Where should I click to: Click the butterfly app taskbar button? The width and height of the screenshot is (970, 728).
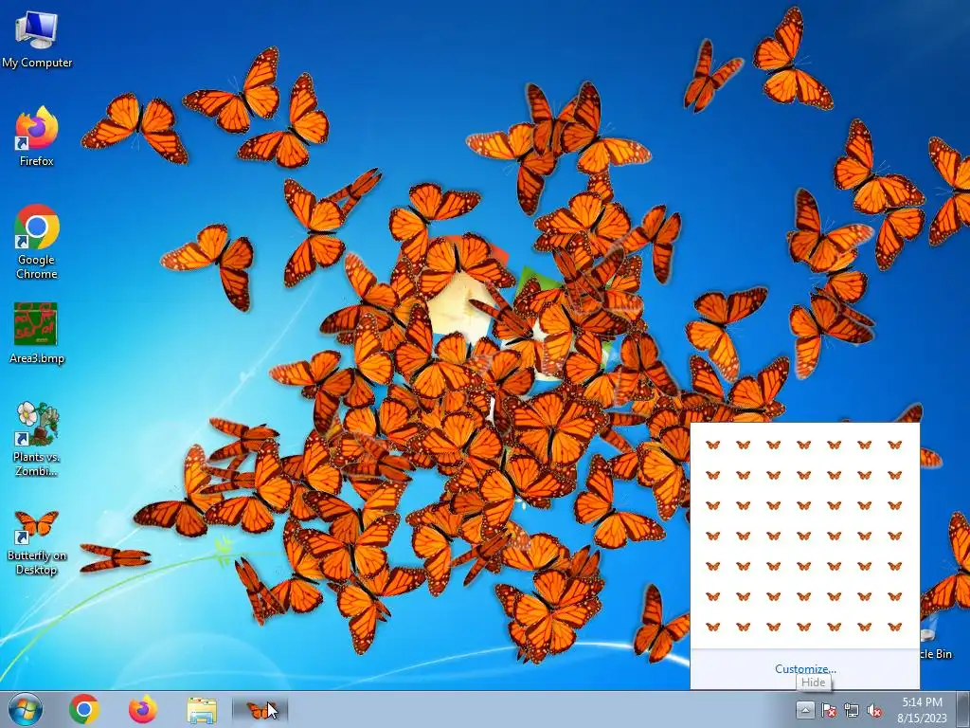[x=260, y=710]
